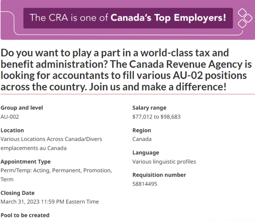The width and height of the screenshot is (255, 221).
Task: Click the Group and level label
Action: (x=22, y=108)
